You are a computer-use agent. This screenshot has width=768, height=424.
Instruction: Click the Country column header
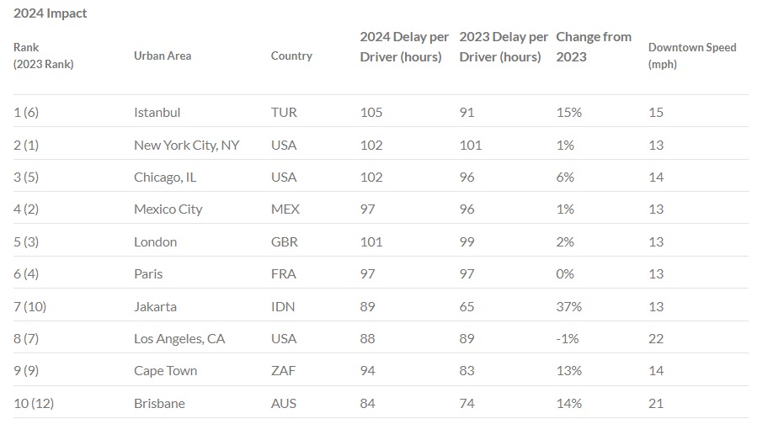[x=291, y=56]
